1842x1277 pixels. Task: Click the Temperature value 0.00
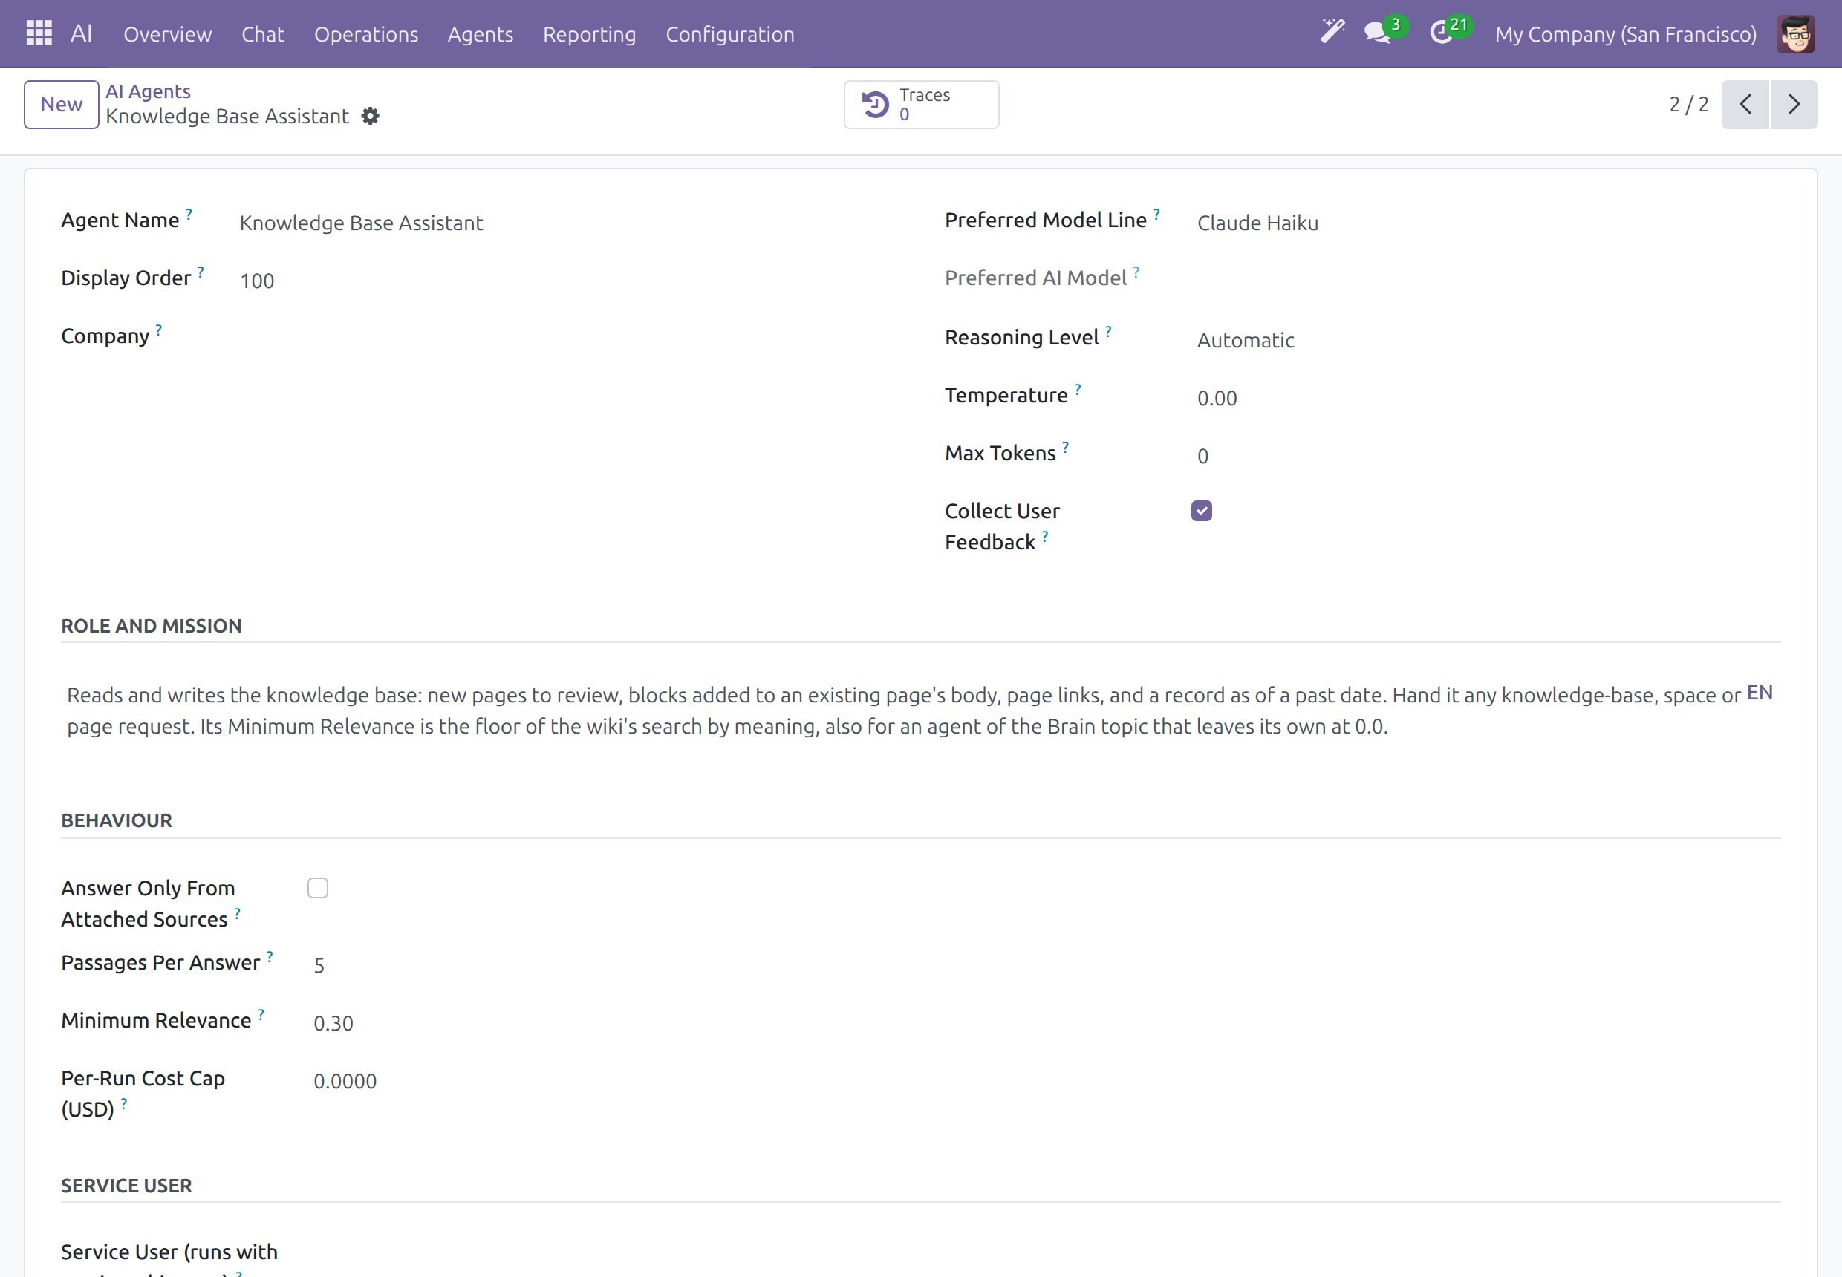tap(1217, 399)
